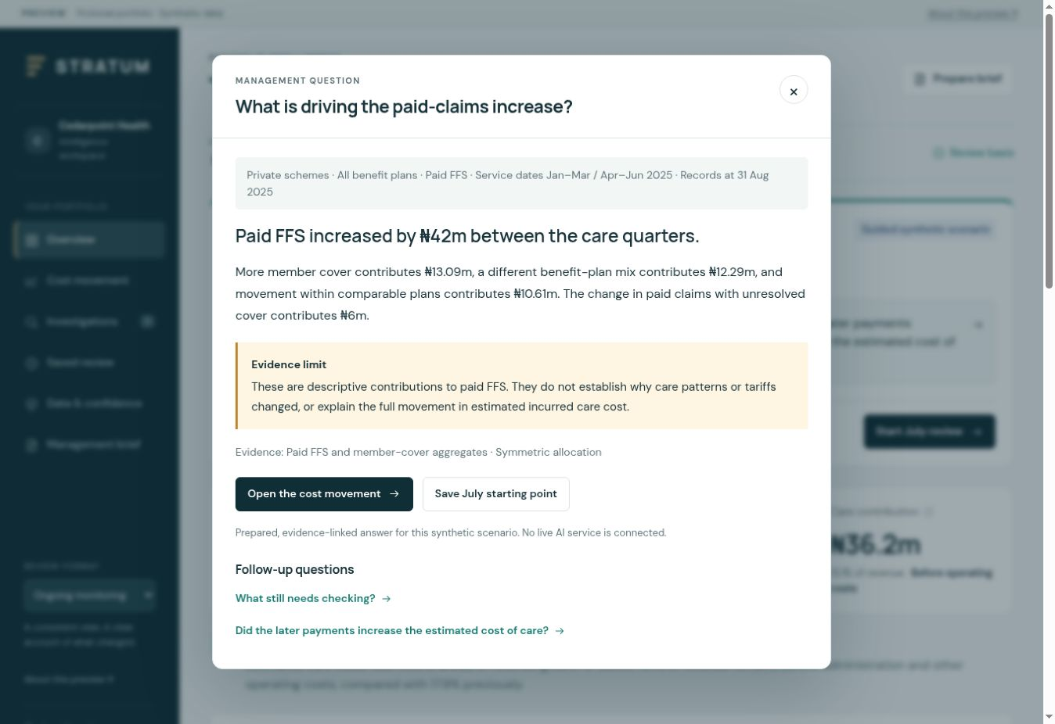1055x724 pixels.
Task: Click the Stratum logo icon
Action: click(34, 66)
